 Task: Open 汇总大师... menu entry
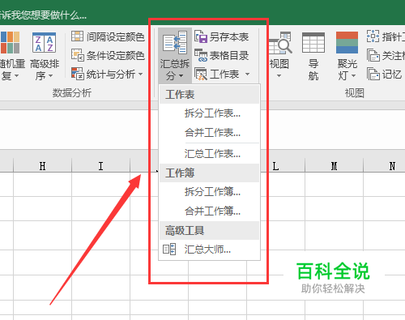[x=210, y=250]
